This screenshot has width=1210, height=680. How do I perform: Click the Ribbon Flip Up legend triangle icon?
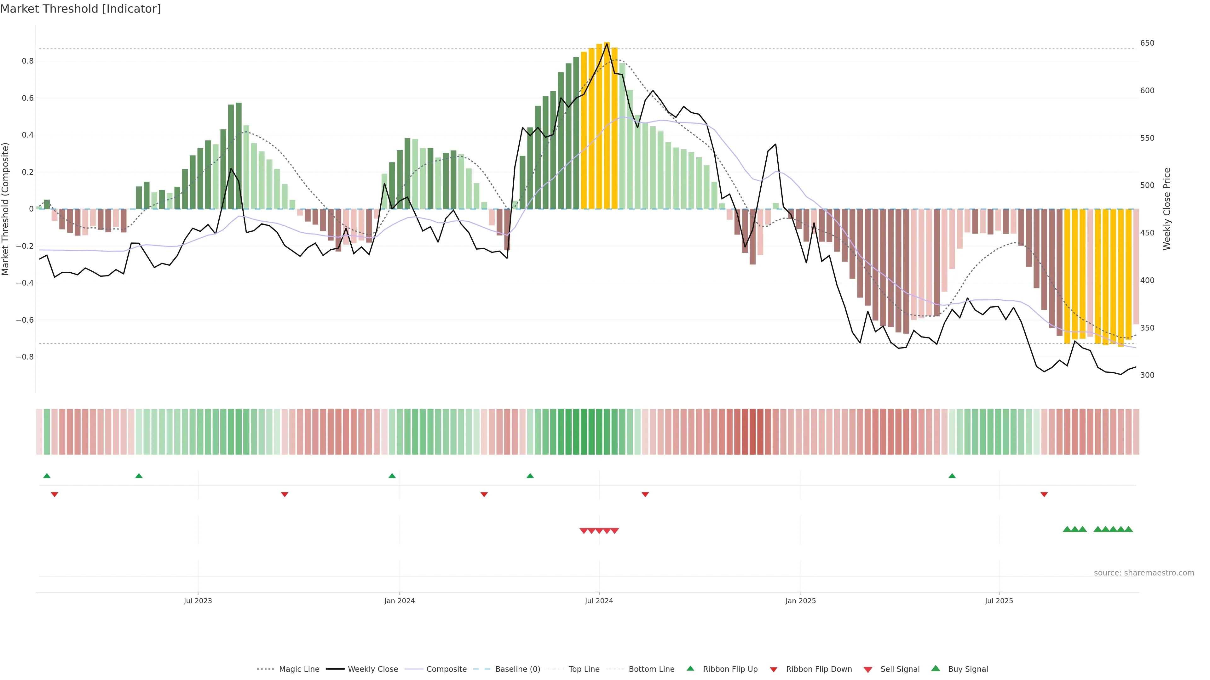click(690, 668)
